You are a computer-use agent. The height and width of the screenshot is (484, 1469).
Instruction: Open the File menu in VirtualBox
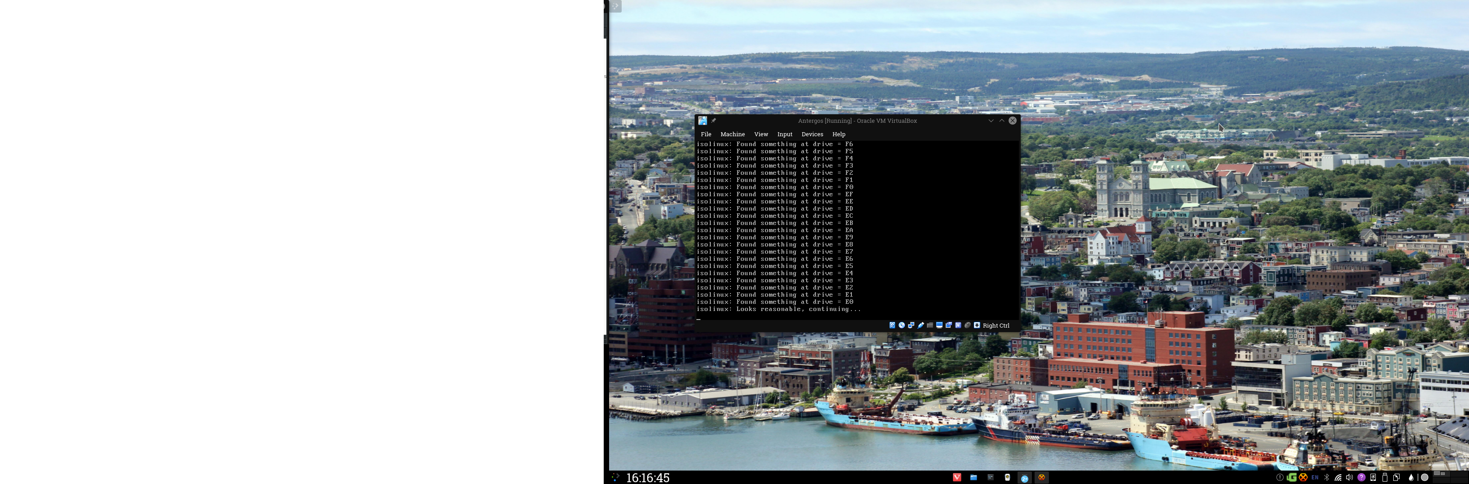(x=705, y=134)
